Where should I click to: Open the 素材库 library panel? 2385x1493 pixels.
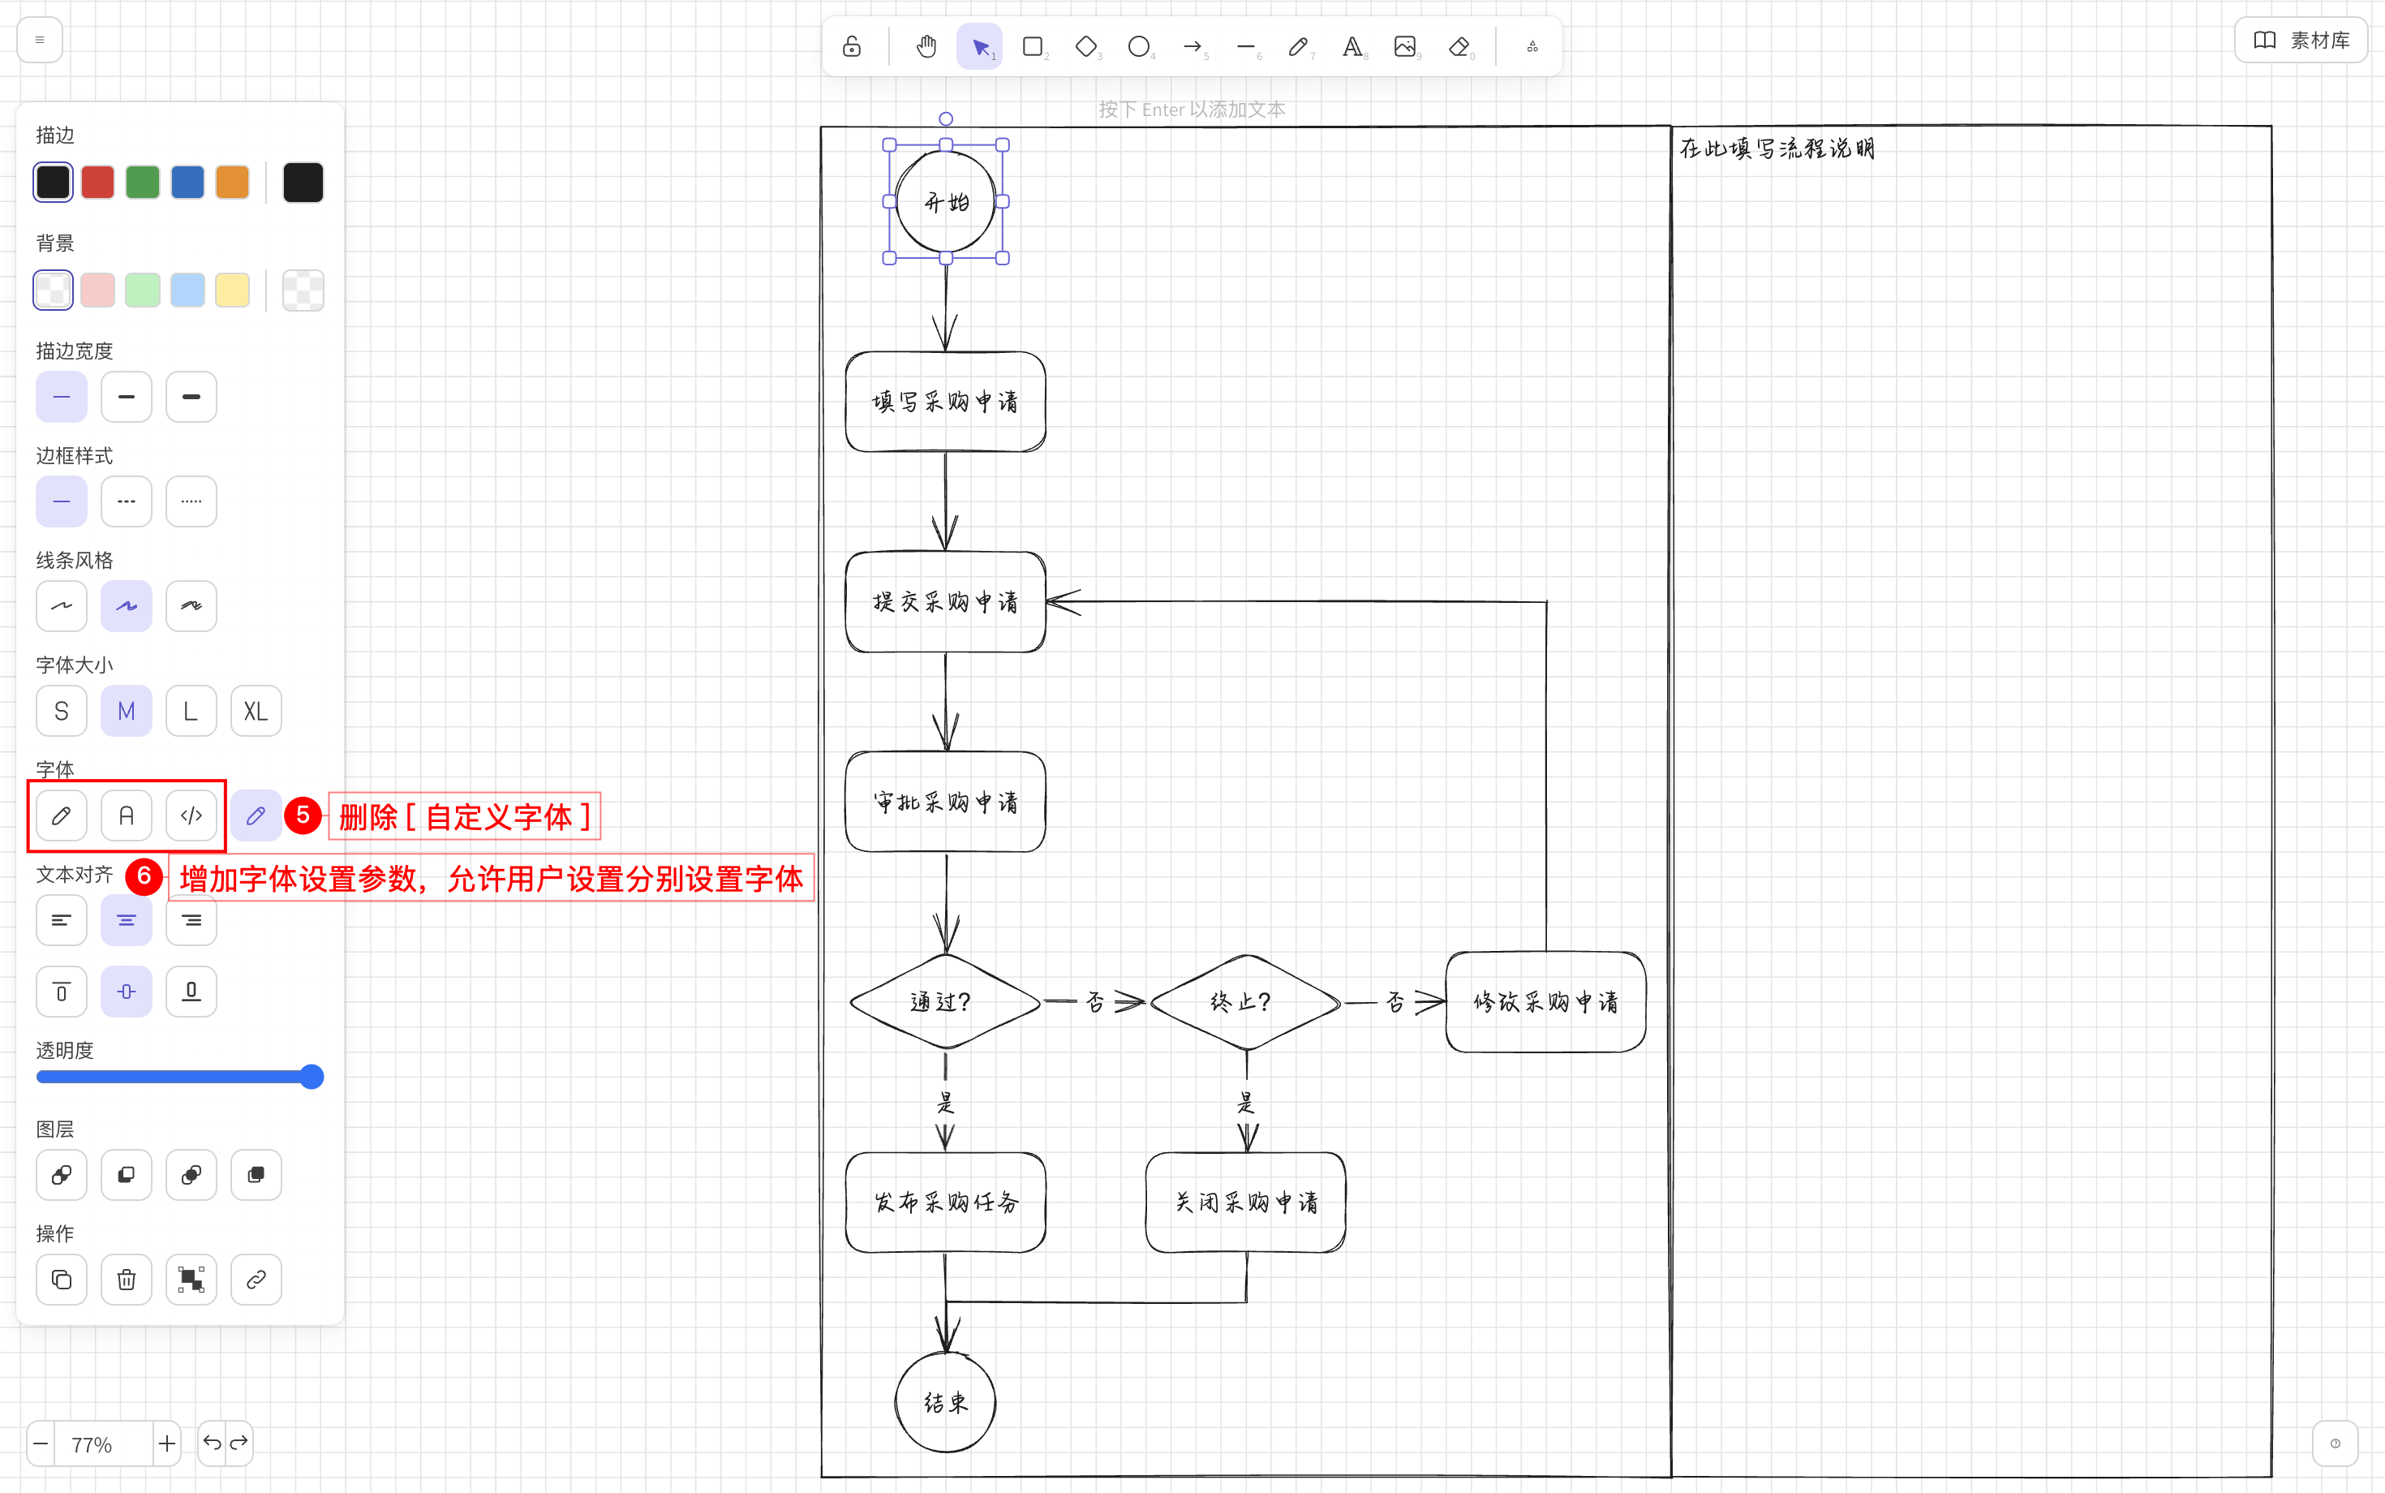tap(2300, 41)
